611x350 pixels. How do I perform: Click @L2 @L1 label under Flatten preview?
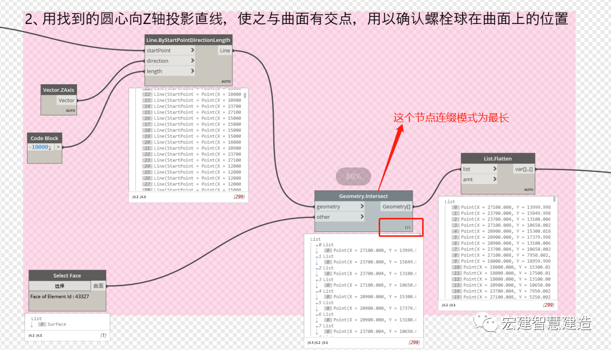tap(449, 305)
